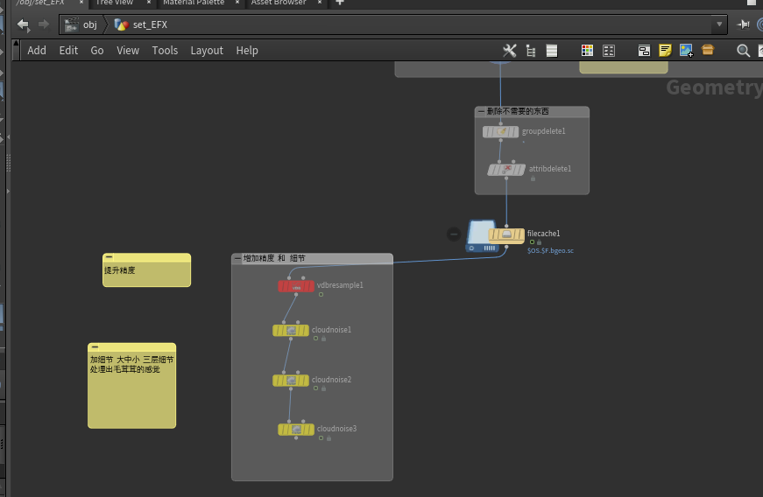Create a sticky note with toolbar icon

pos(665,51)
